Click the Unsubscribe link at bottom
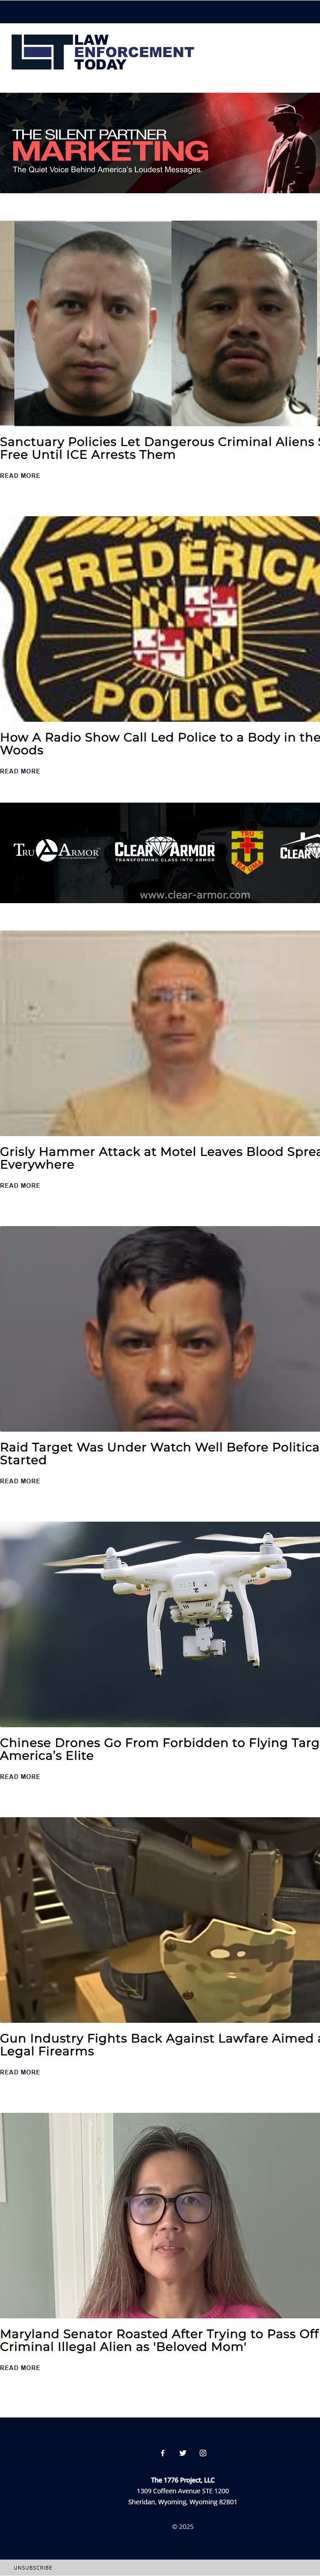 33,2567
